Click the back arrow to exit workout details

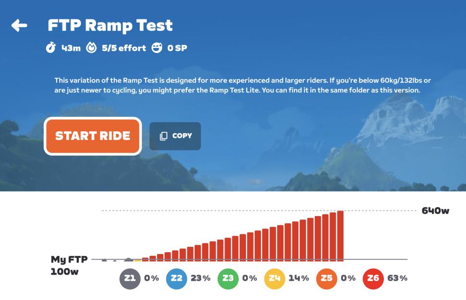(x=19, y=26)
